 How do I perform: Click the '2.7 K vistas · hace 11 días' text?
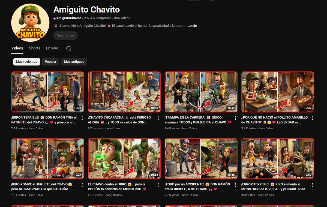[x=181, y=195]
